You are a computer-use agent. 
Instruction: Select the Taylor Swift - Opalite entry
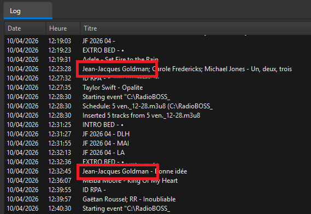coord(157,88)
